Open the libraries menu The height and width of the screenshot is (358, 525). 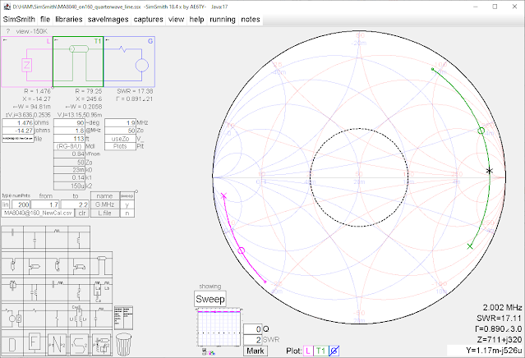click(x=69, y=20)
